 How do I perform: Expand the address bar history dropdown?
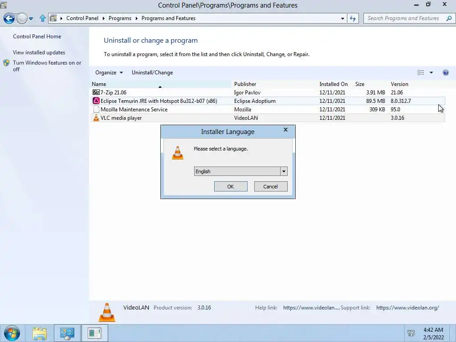342,18
